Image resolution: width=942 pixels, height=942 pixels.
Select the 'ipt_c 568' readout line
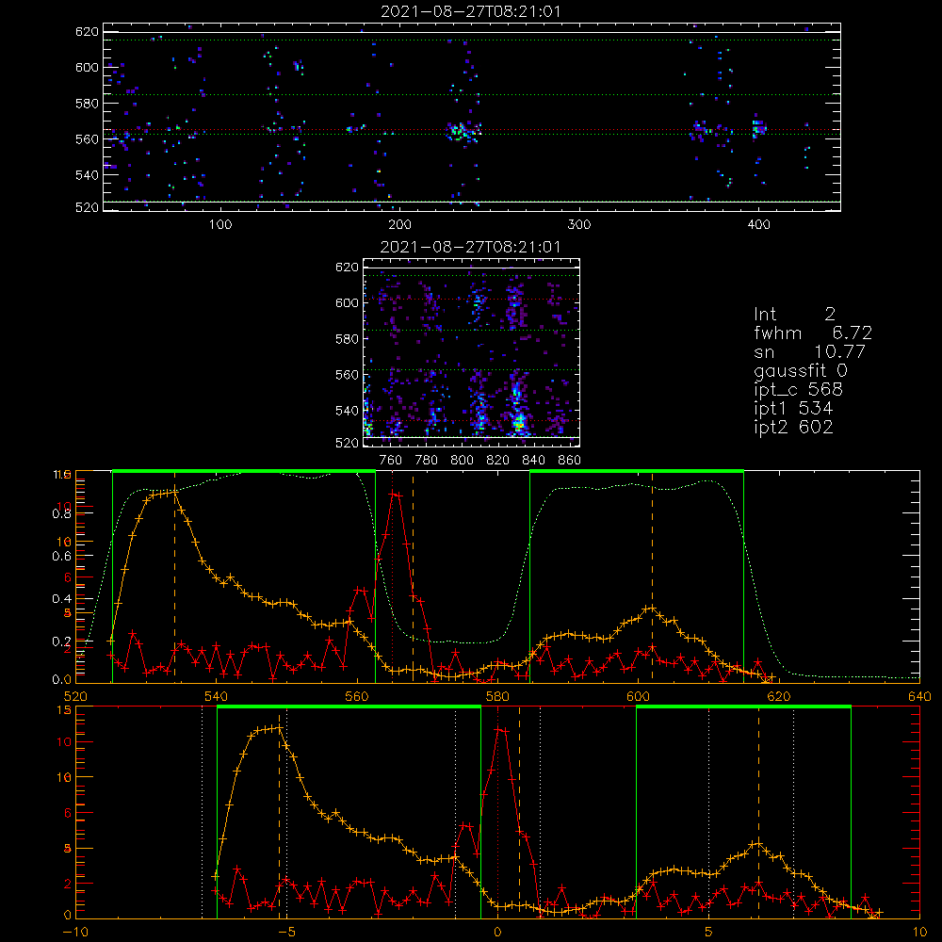(799, 391)
